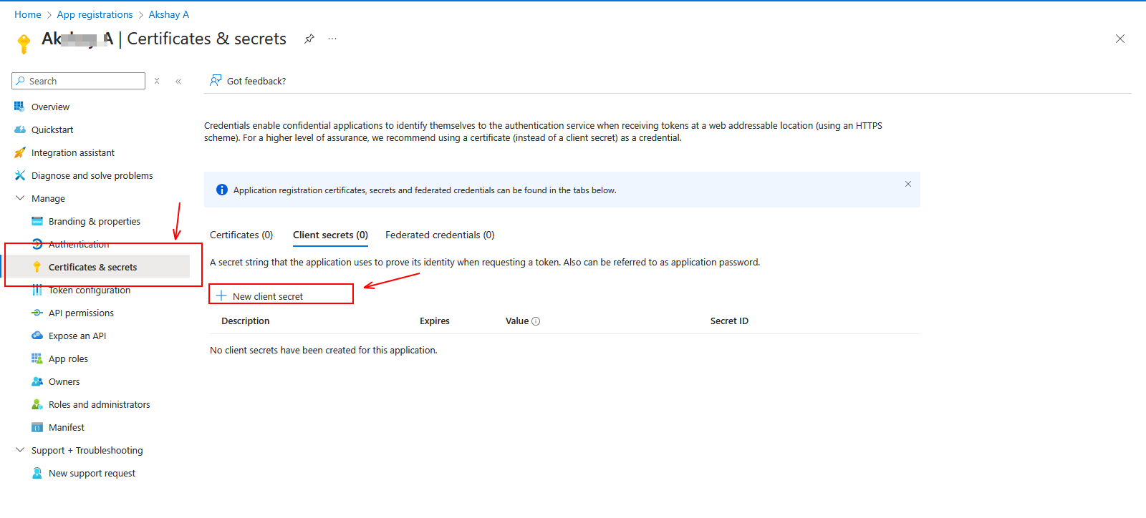Click the Integration assistant rocket icon
1146x518 pixels.
pyautogui.click(x=19, y=152)
